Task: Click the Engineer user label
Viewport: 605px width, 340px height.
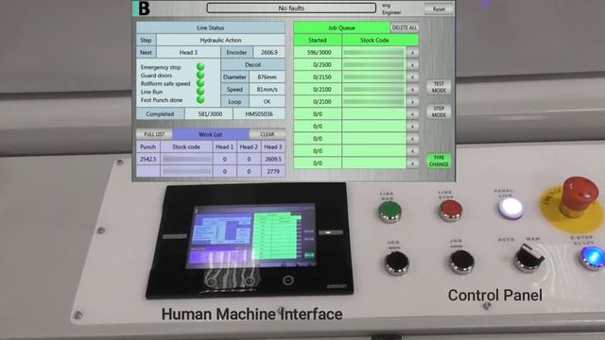Action: coord(391,12)
